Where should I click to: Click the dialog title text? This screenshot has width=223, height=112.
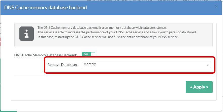tap(46, 8)
